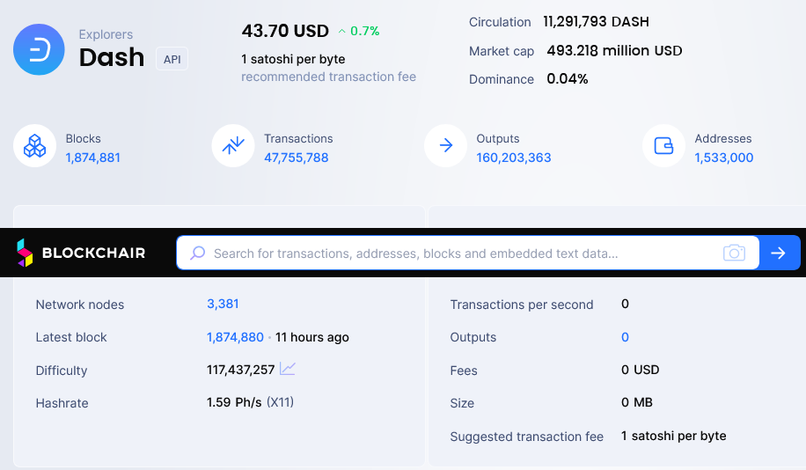This screenshot has height=470, width=806.
Task: Click the 'Network nodes' label
Action: [80, 305]
